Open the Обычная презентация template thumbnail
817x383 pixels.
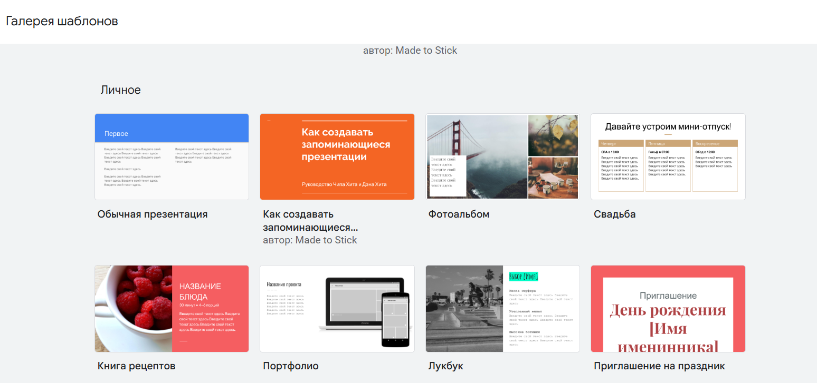[x=172, y=157]
